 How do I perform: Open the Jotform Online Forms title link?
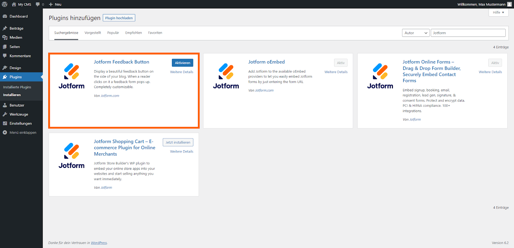tap(432, 71)
